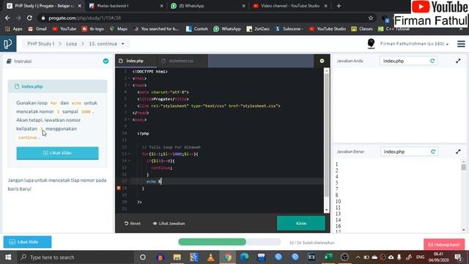
Task: Show hidden system tray icons chevron
Action: (358, 257)
